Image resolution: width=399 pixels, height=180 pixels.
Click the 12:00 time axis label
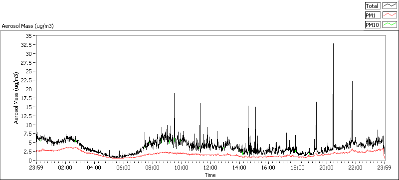click(210, 168)
